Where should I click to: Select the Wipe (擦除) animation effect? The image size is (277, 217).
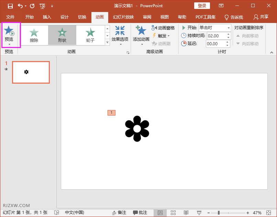pos(34,35)
